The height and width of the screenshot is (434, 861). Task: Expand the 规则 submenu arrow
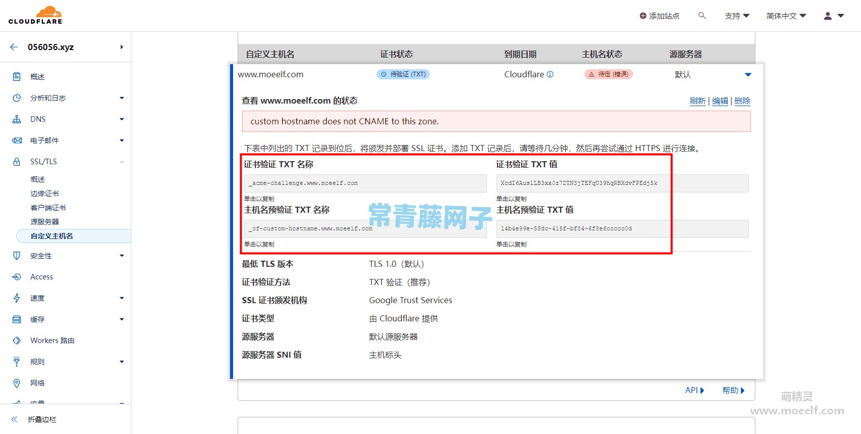[122, 362]
